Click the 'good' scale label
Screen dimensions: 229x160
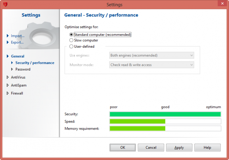[x=165, y=107]
